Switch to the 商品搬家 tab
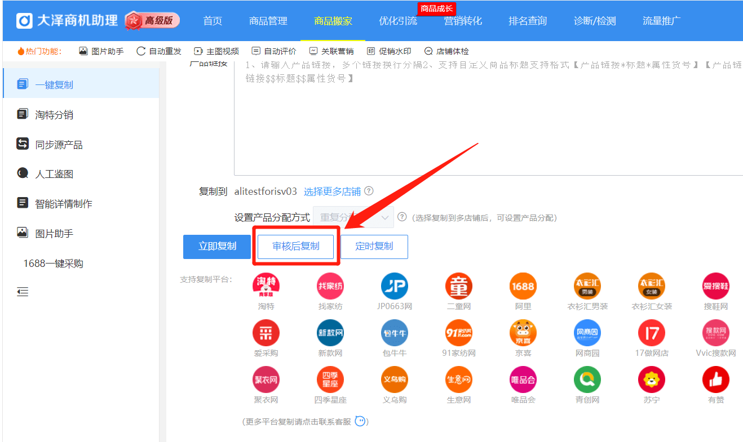 tap(333, 21)
